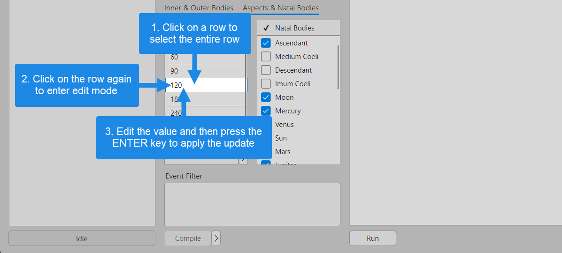Switch to Inner & Outer Bodies tab

coord(199,8)
